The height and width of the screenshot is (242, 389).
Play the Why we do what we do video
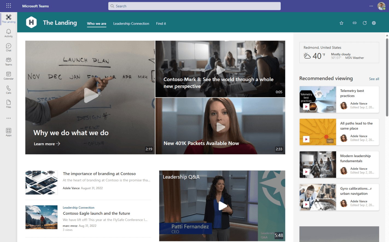91,95
